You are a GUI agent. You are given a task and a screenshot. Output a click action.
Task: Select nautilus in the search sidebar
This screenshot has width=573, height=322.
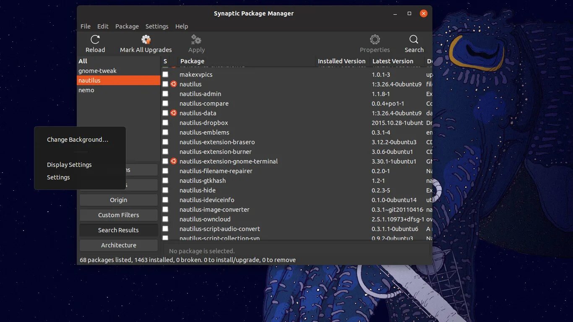(x=118, y=80)
